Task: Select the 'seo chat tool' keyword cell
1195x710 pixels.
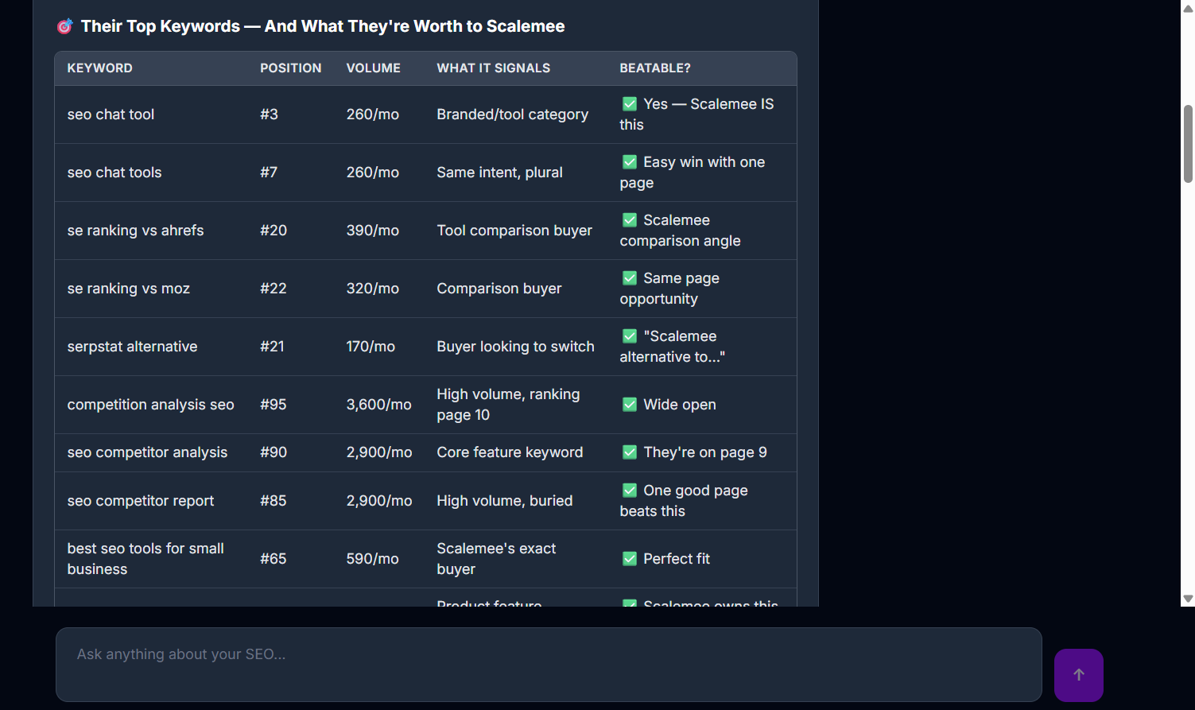Action: (111, 114)
